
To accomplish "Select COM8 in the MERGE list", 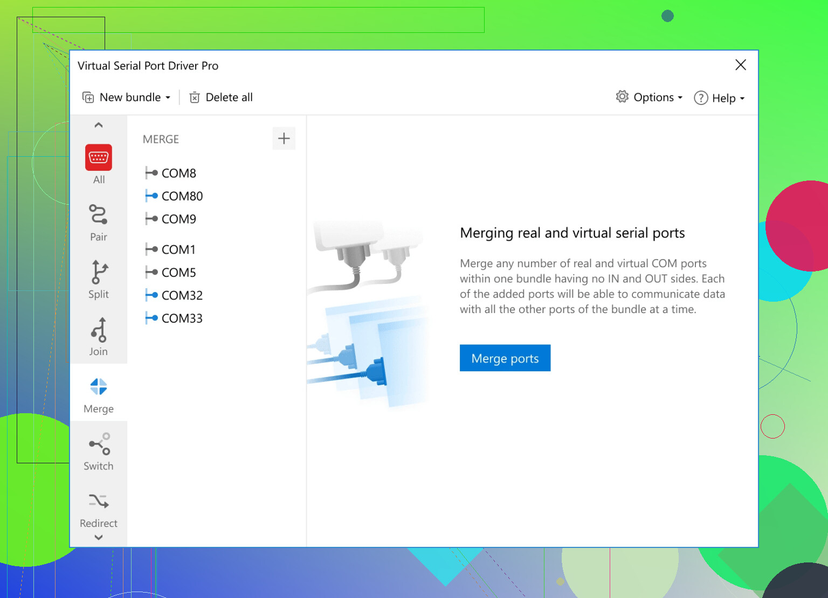I will click(x=178, y=173).
